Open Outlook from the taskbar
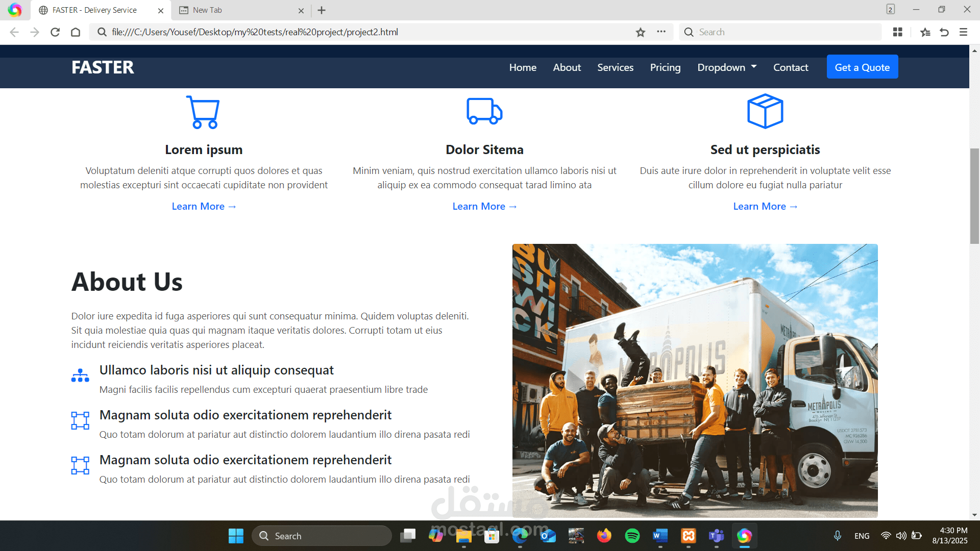The image size is (980, 551). tap(548, 536)
